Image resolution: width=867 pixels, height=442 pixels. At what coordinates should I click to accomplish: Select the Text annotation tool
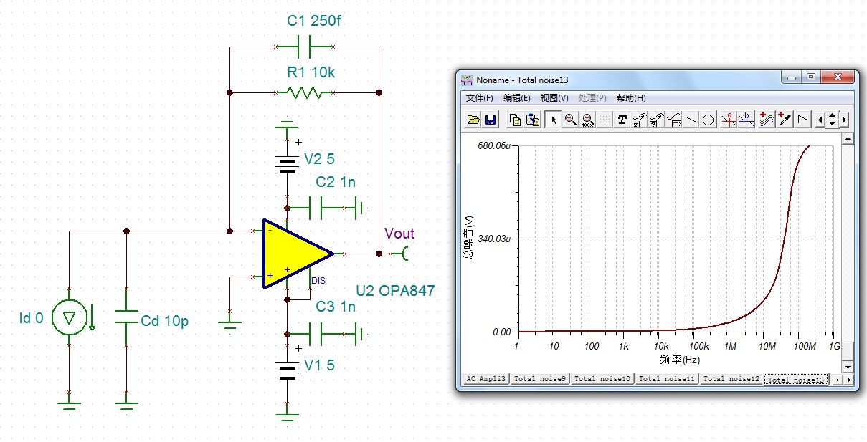[622, 120]
